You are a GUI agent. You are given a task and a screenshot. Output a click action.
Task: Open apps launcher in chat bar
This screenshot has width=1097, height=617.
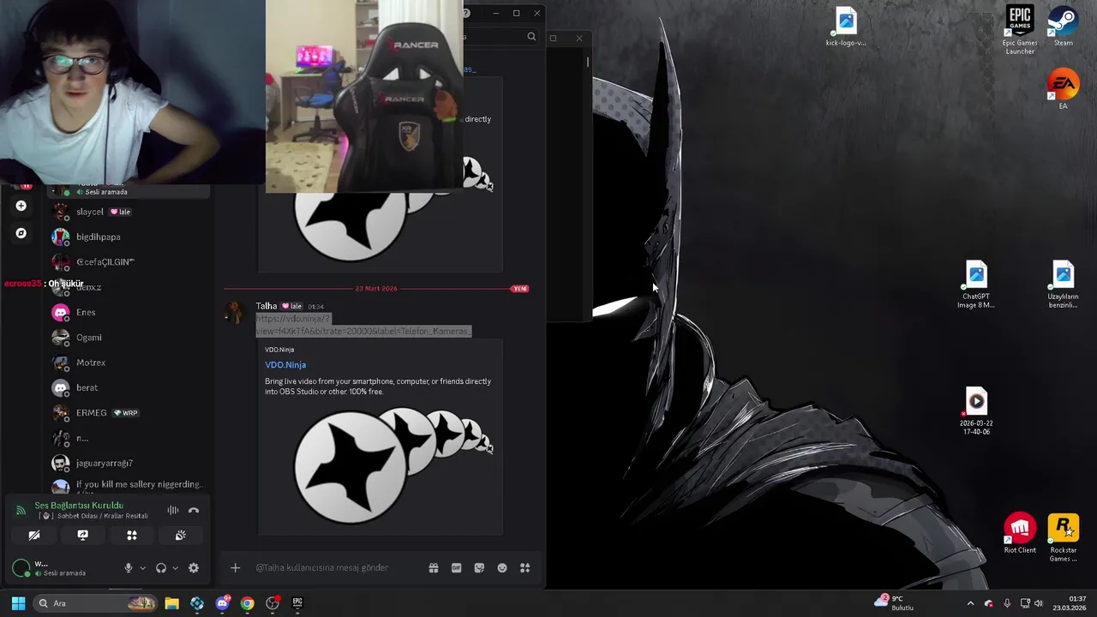pos(525,567)
